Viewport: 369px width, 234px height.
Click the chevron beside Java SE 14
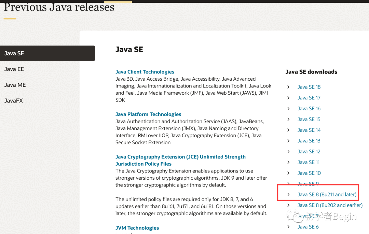288,130
